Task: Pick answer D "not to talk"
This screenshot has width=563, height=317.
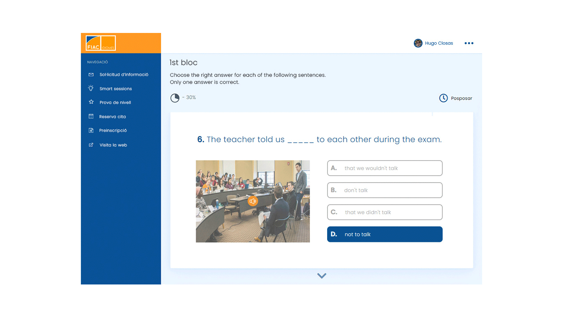Action: tap(384, 234)
